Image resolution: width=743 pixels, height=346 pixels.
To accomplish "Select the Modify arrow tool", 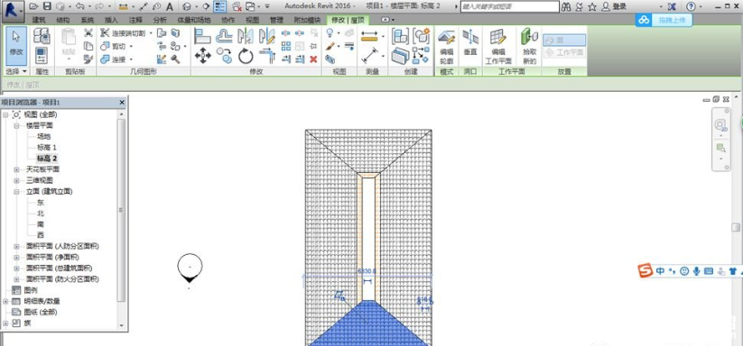I will (16, 45).
